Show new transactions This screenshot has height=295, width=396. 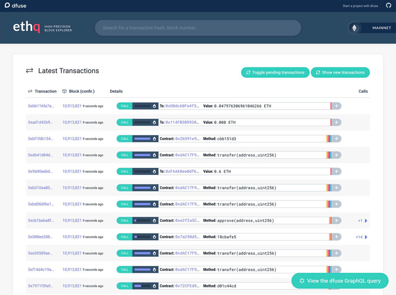(340, 72)
